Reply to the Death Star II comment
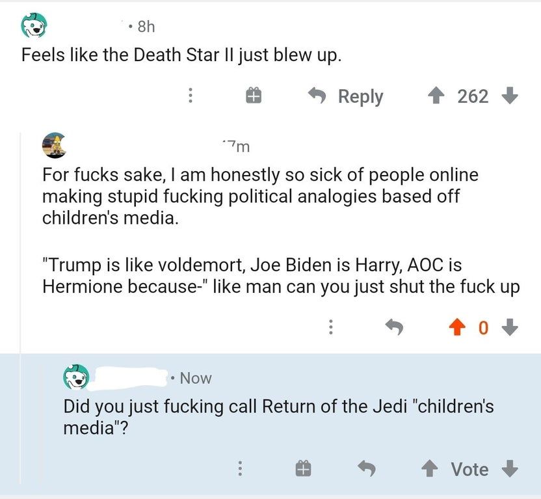Viewport: 541px width, 499px height. pyautogui.click(x=345, y=96)
